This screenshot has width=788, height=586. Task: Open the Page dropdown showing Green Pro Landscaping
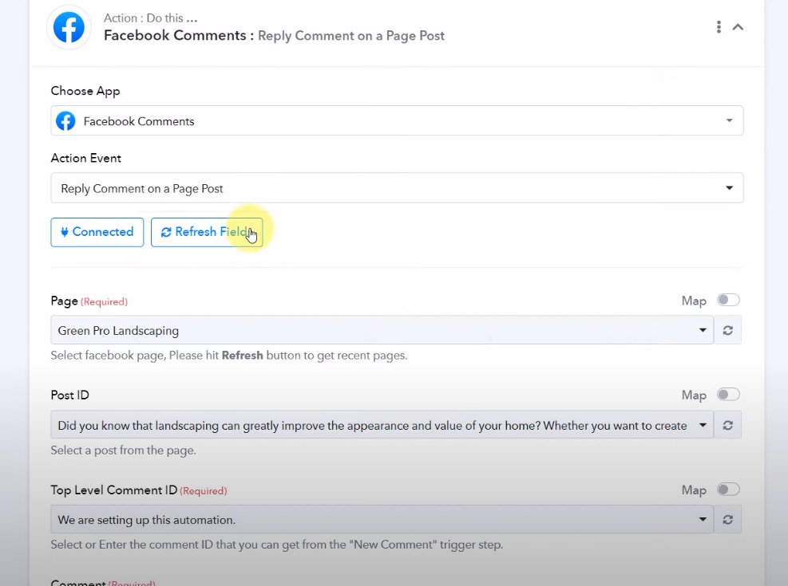[382, 330]
